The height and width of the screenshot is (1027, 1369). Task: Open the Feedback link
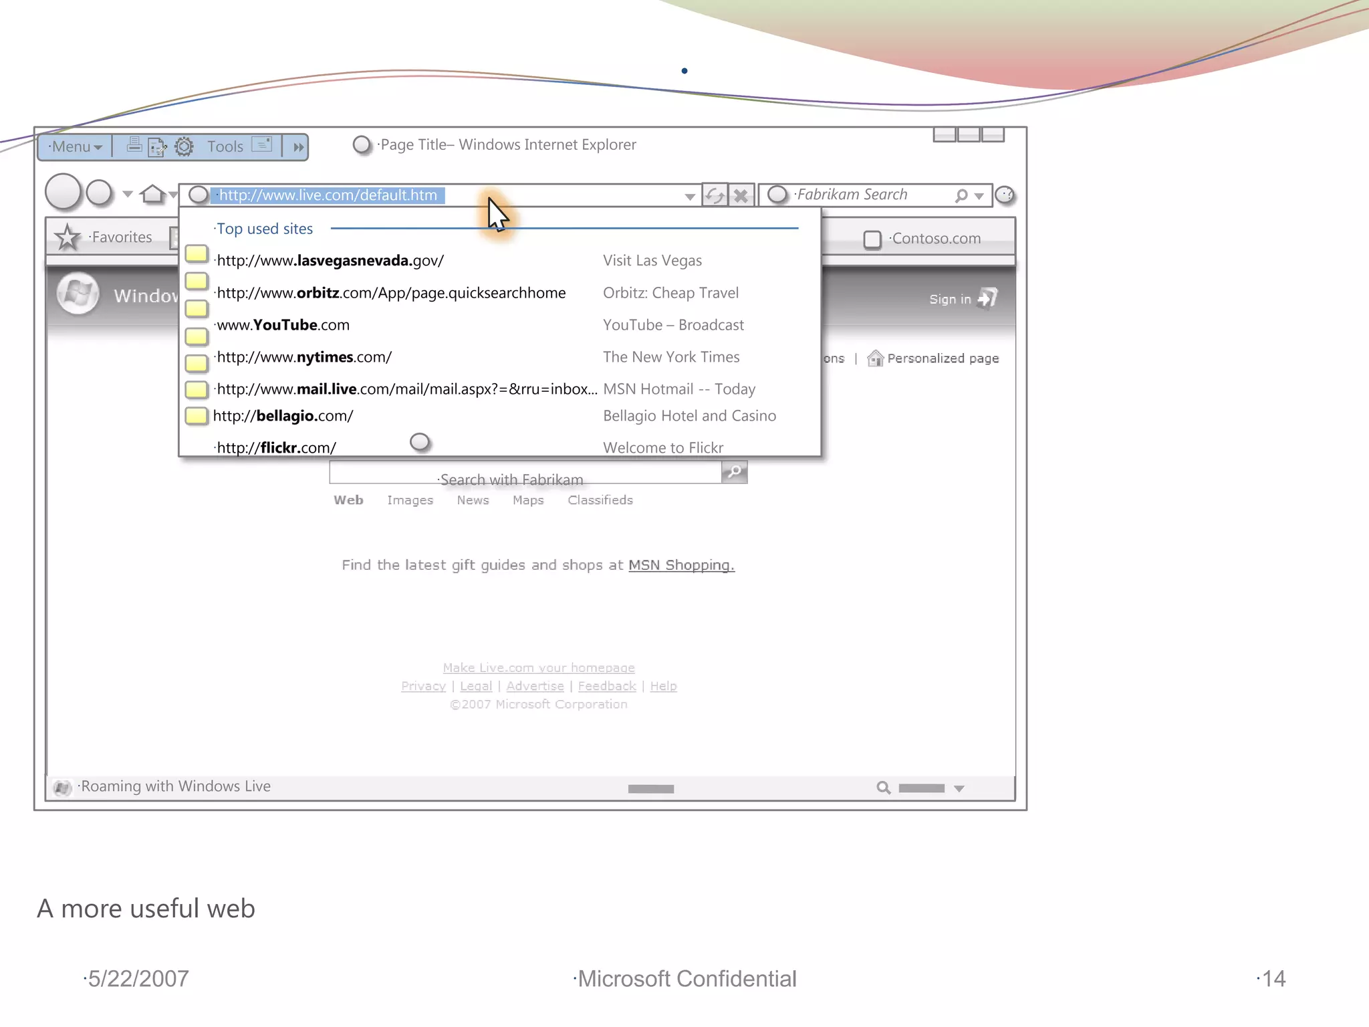click(607, 686)
